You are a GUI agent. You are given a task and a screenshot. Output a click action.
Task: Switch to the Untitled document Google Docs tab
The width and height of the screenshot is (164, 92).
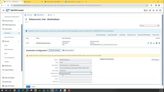pos(74,2)
